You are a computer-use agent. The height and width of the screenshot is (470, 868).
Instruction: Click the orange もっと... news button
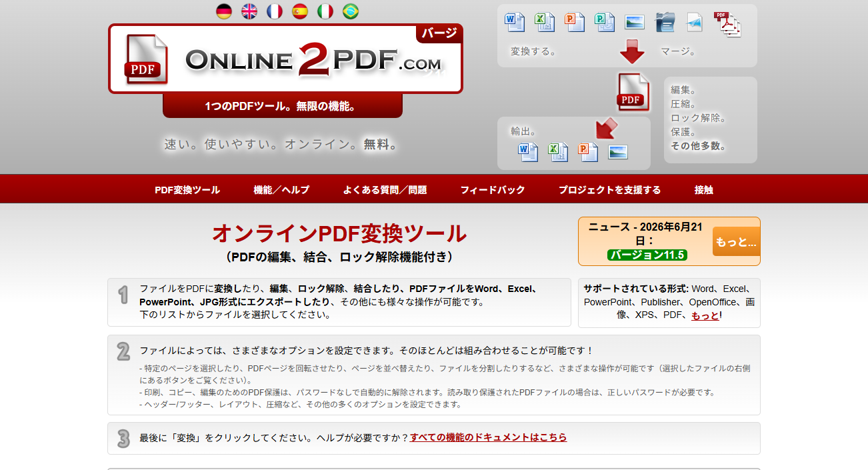(x=736, y=242)
